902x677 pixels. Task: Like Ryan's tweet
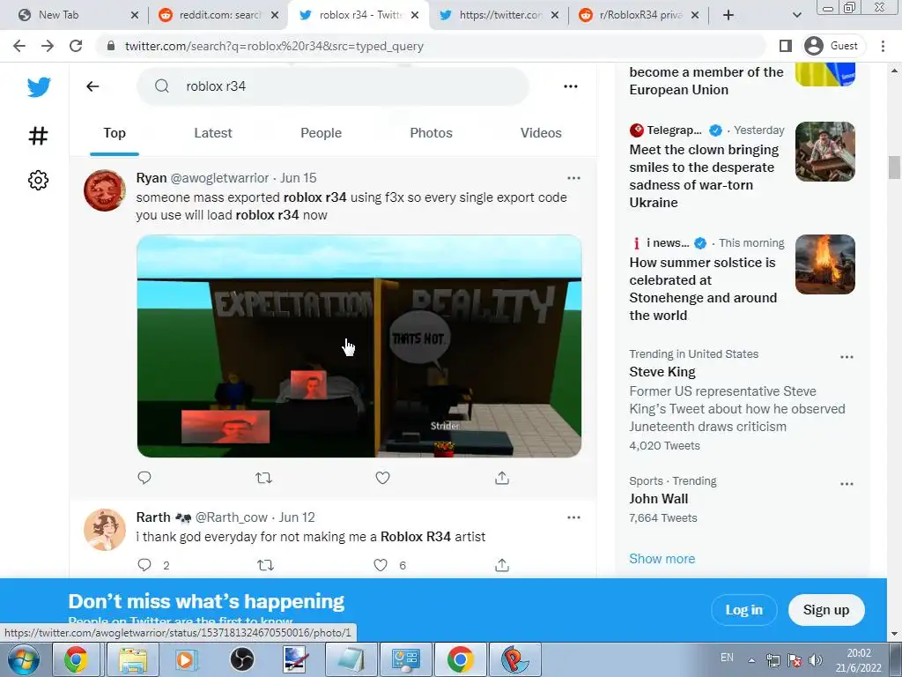[x=382, y=478]
